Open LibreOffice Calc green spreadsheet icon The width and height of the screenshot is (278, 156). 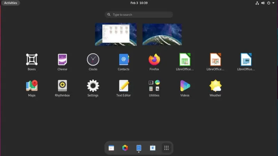(185, 60)
